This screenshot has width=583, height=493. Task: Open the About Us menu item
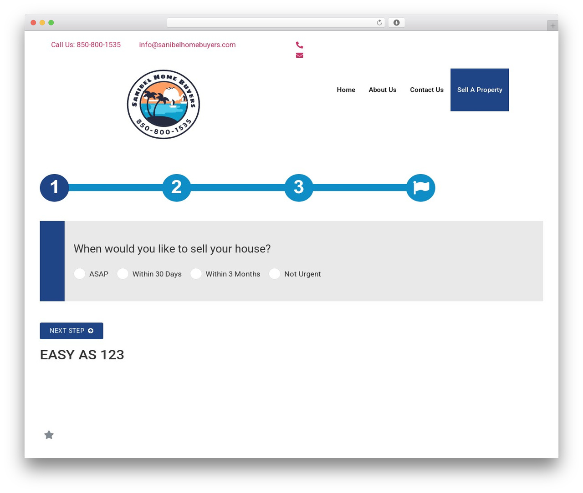(x=383, y=90)
